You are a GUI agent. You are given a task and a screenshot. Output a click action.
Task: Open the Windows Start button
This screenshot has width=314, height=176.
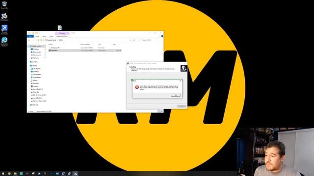coord(3,174)
